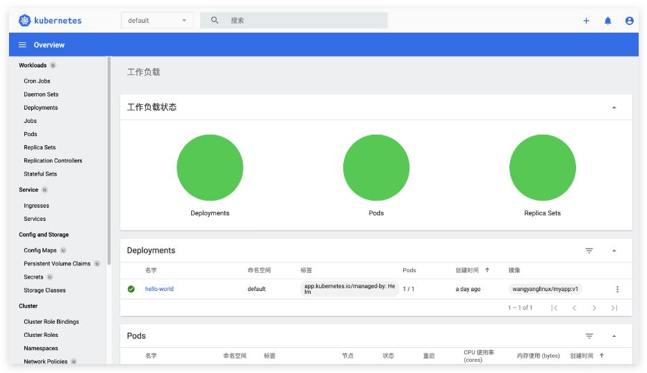Viewport: 647px width, 373px height.
Task: Click the '1 / 1' Pods count cell
Action: [x=409, y=289]
